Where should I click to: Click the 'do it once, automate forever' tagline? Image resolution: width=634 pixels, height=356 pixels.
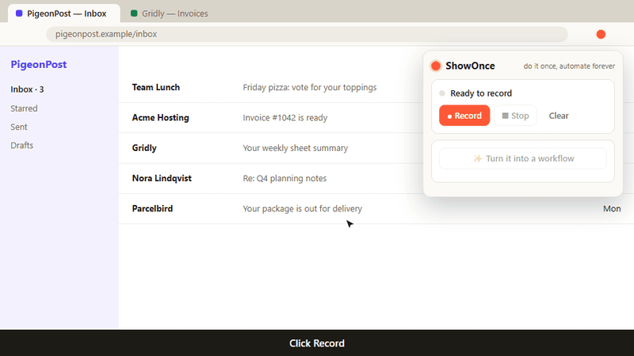pos(569,66)
